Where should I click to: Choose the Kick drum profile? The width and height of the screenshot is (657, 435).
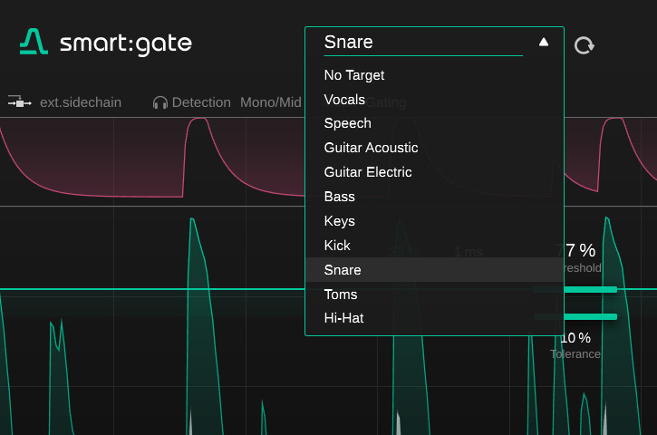click(337, 246)
